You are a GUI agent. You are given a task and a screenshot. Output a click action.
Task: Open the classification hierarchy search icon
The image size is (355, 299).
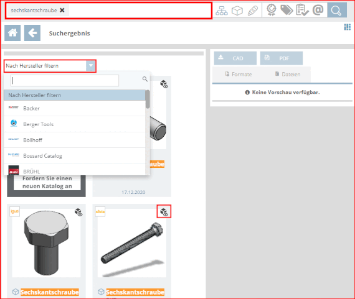222,11
